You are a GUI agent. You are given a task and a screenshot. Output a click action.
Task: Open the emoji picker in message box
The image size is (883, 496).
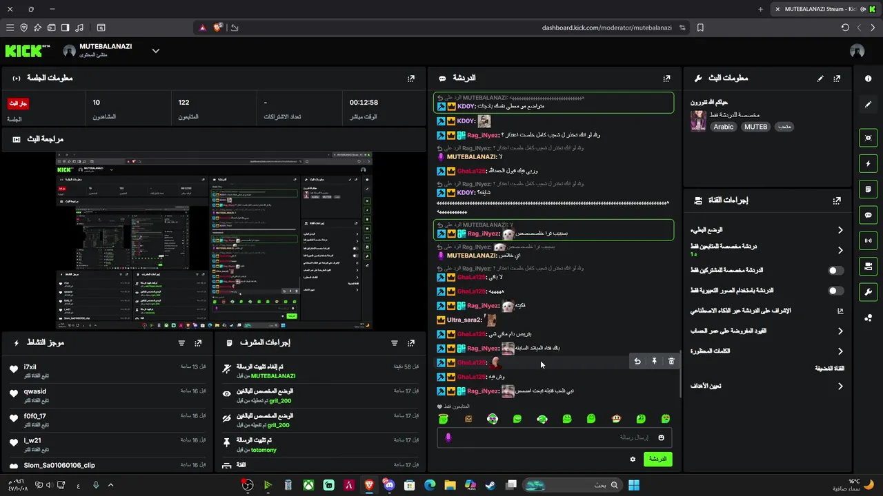click(661, 437)
